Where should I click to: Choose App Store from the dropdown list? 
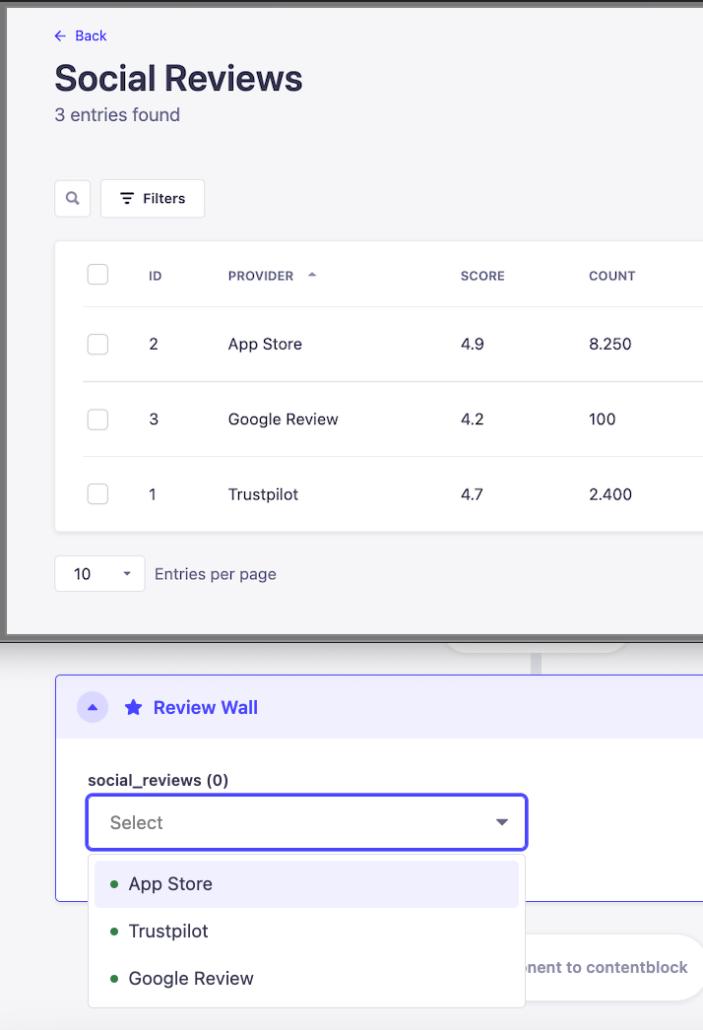[307, 884]
